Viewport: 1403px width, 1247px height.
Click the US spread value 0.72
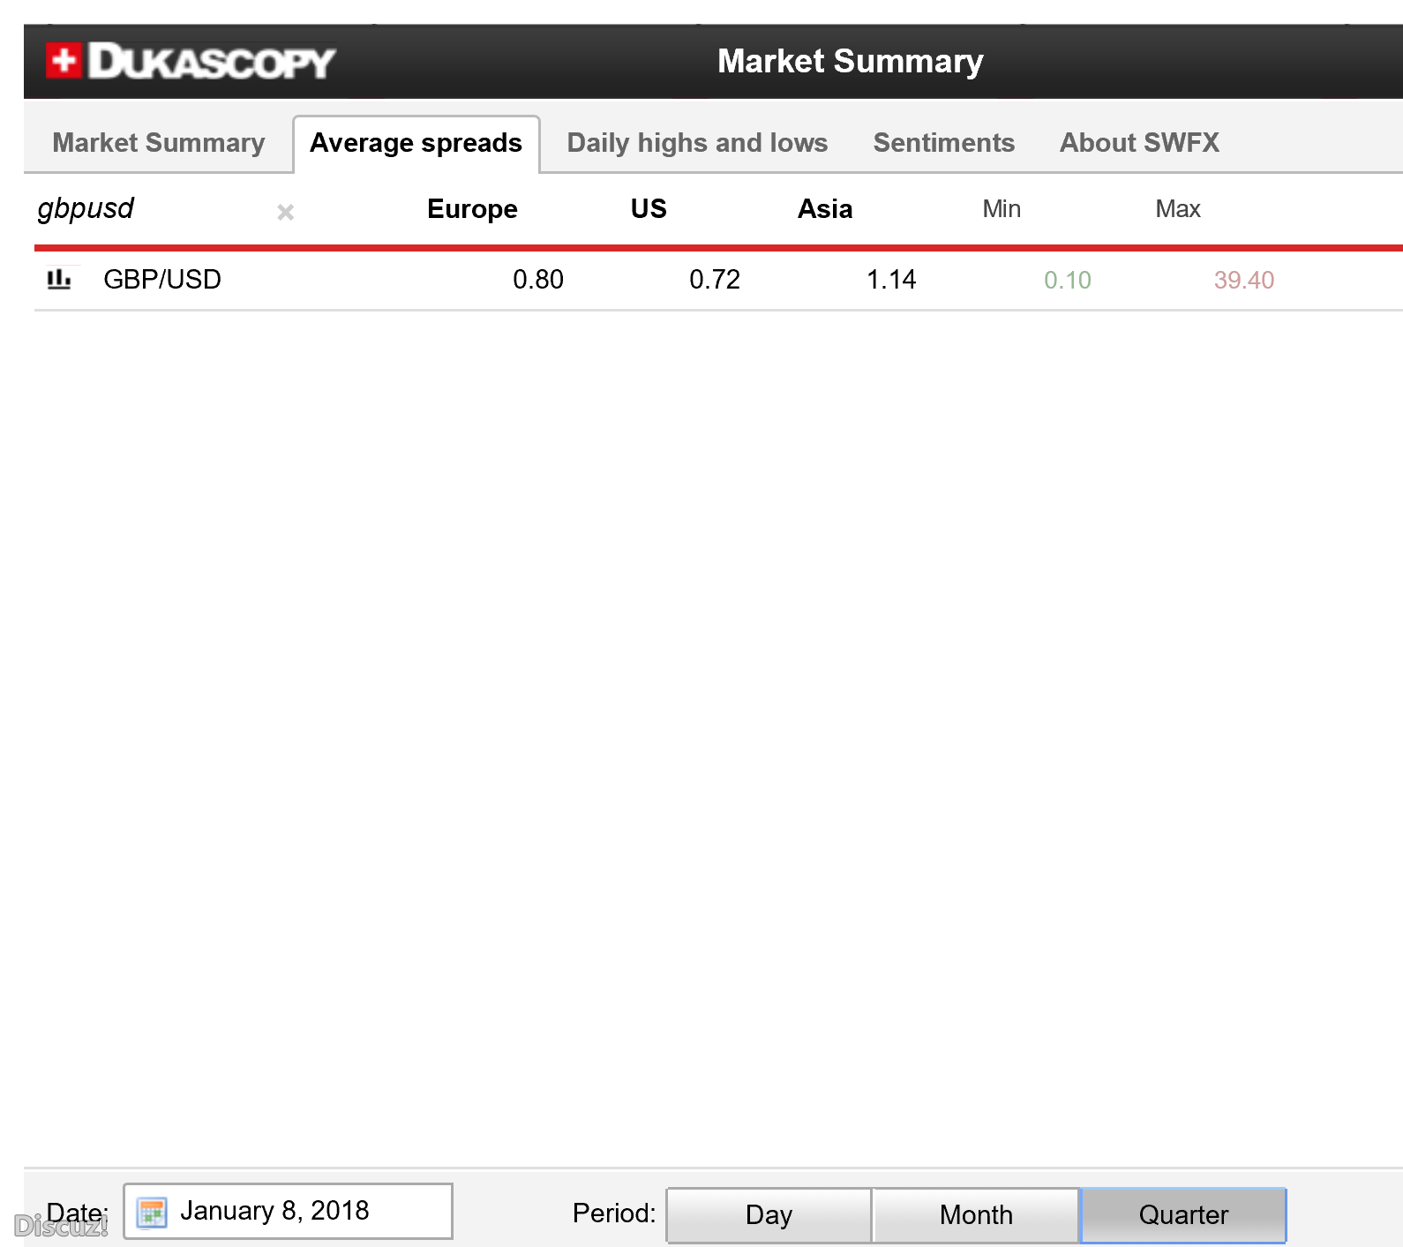(715, 280)
